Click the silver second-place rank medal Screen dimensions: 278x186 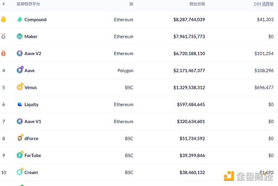pyautogui.click(x=4, y=36)
